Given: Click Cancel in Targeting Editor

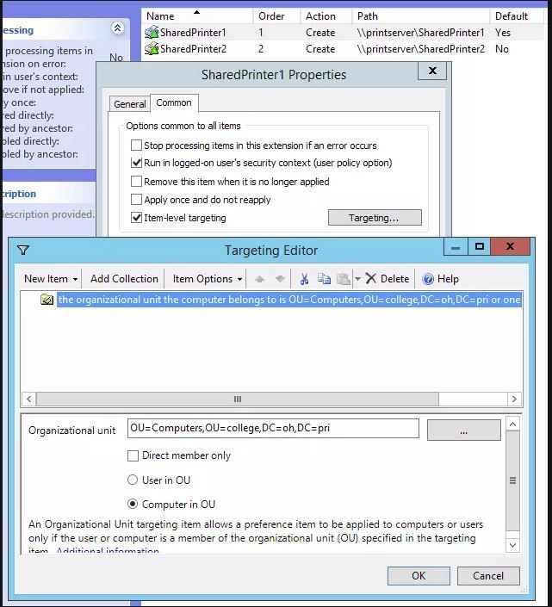Looking at the screenshot, I should (x=488, y=576).
